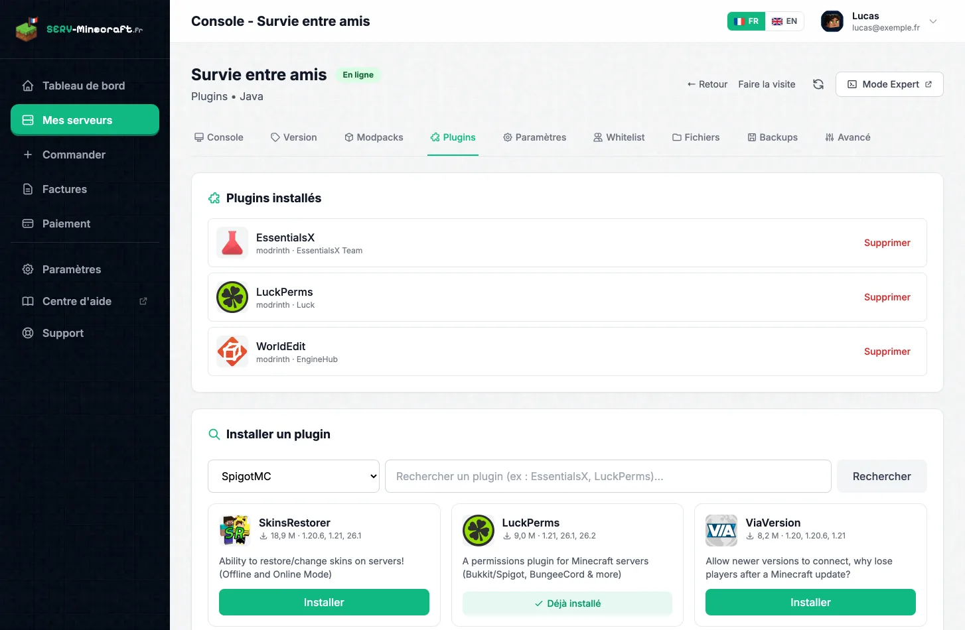
Task: Click the refresh icon next to Faire la visite
Action: click(x=818, y=84)
